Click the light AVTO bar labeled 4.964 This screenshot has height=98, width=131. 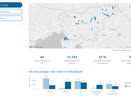pos(46,84)
